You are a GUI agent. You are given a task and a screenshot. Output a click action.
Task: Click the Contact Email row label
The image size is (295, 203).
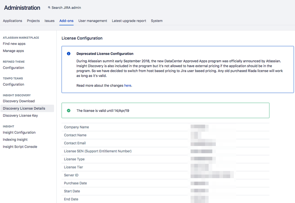75,143
